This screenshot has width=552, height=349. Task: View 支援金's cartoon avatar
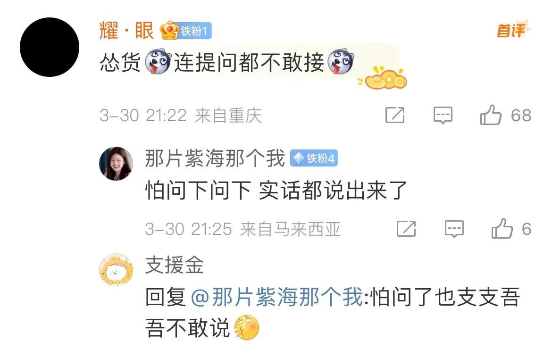click(x=116, y=270)
